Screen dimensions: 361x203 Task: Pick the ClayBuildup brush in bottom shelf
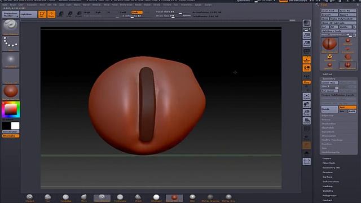pyautogui.click(x=65, y=198)
